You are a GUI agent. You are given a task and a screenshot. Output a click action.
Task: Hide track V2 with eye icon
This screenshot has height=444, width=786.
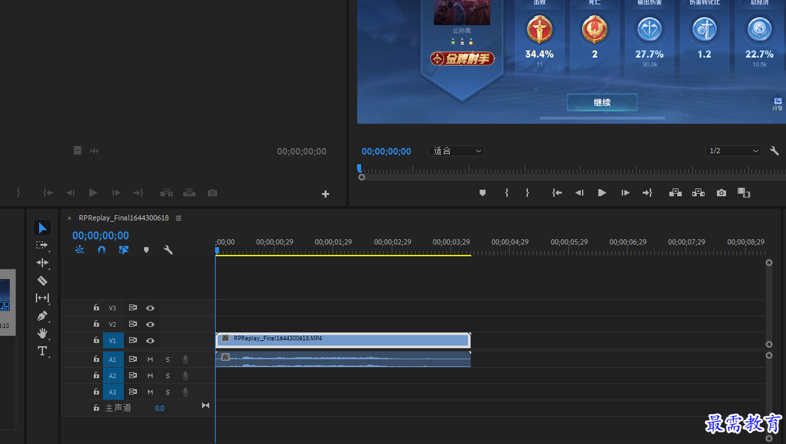pos(151,324)
